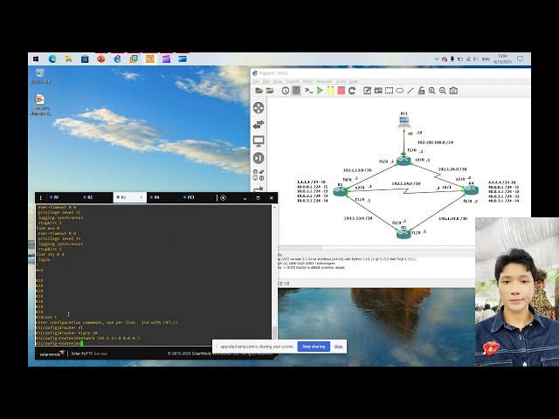Open the View menu in GNS3

[278, 81]
